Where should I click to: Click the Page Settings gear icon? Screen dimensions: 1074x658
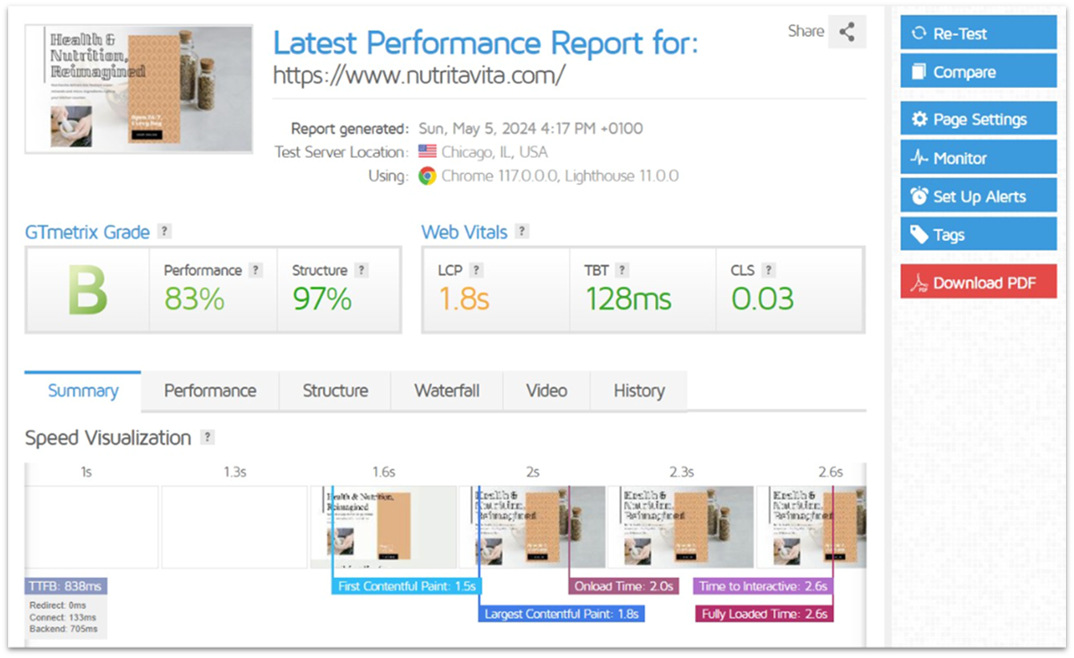pyautogui.click(x=919, y=119)
